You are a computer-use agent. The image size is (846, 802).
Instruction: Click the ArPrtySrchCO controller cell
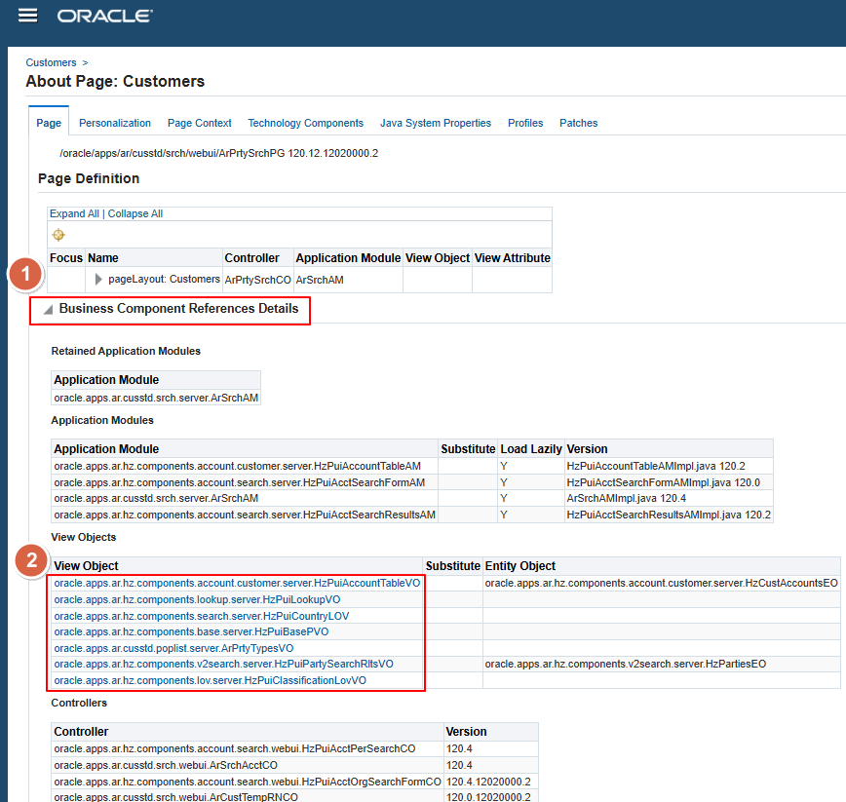click(258, 280)
